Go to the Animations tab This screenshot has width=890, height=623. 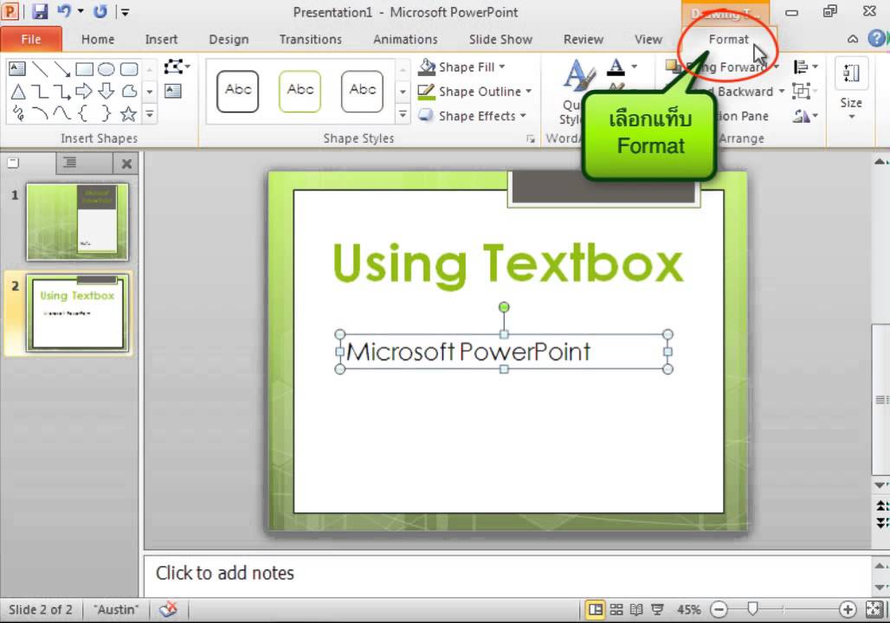click(x=405, y=39)
